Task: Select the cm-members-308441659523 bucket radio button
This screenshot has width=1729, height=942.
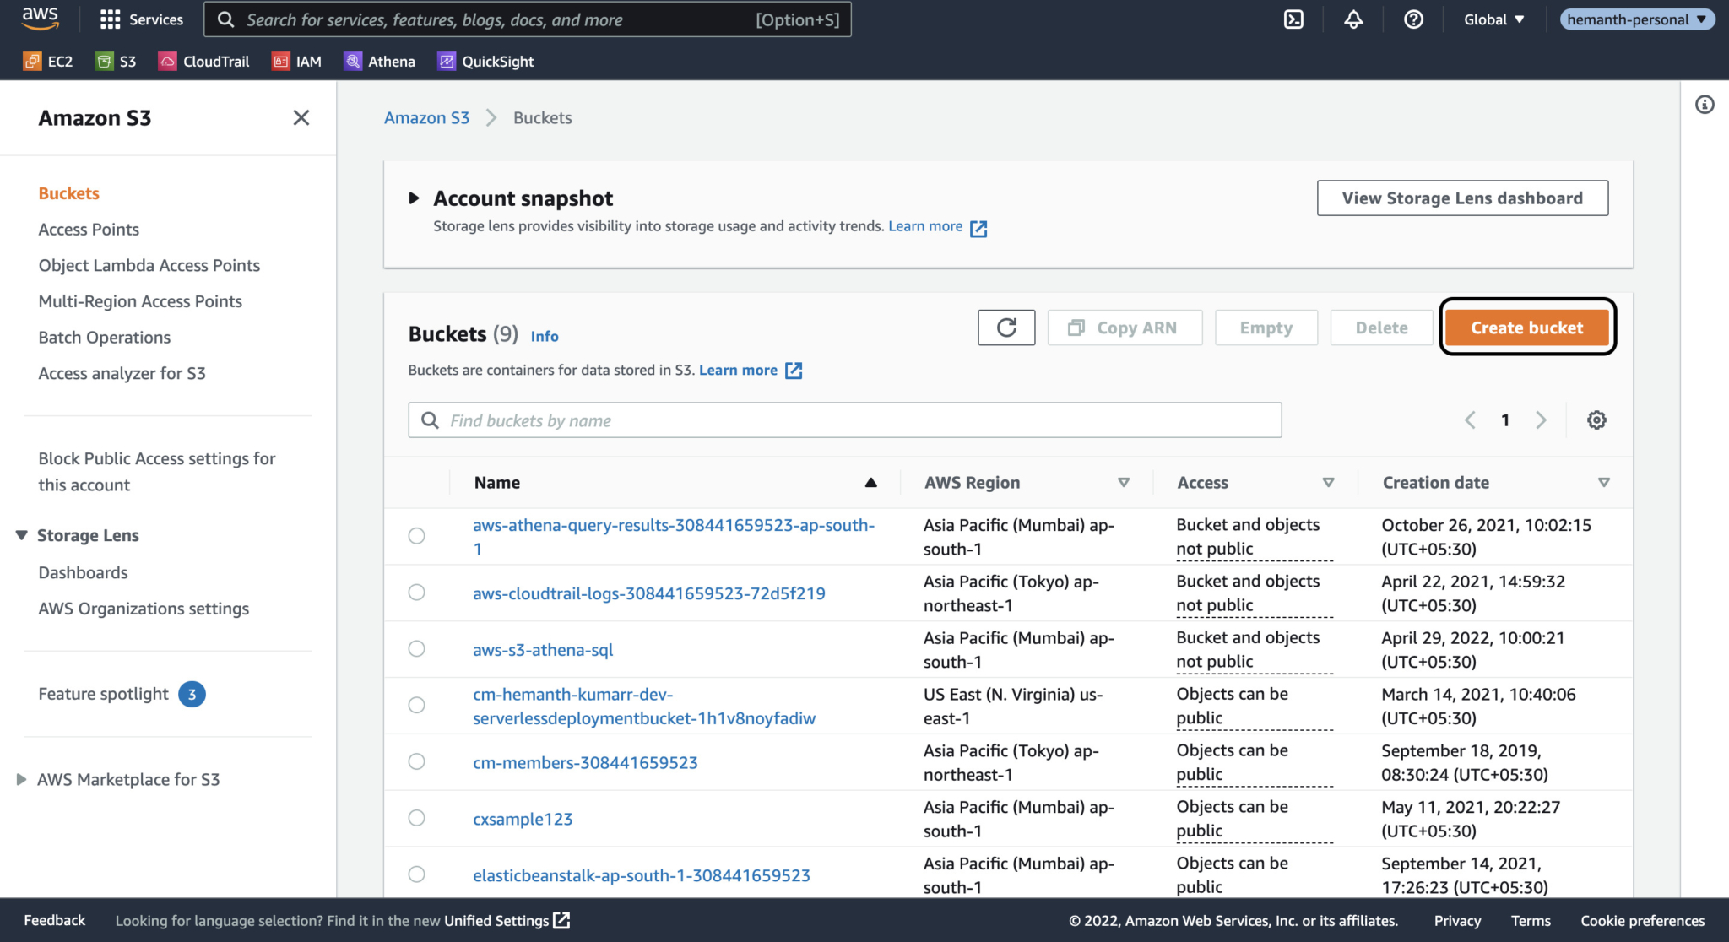Action: (416, 761)
